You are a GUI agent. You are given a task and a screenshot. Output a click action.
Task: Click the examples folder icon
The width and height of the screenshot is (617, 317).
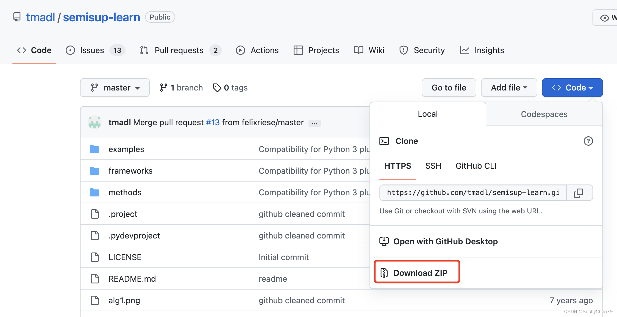(95, 149)
